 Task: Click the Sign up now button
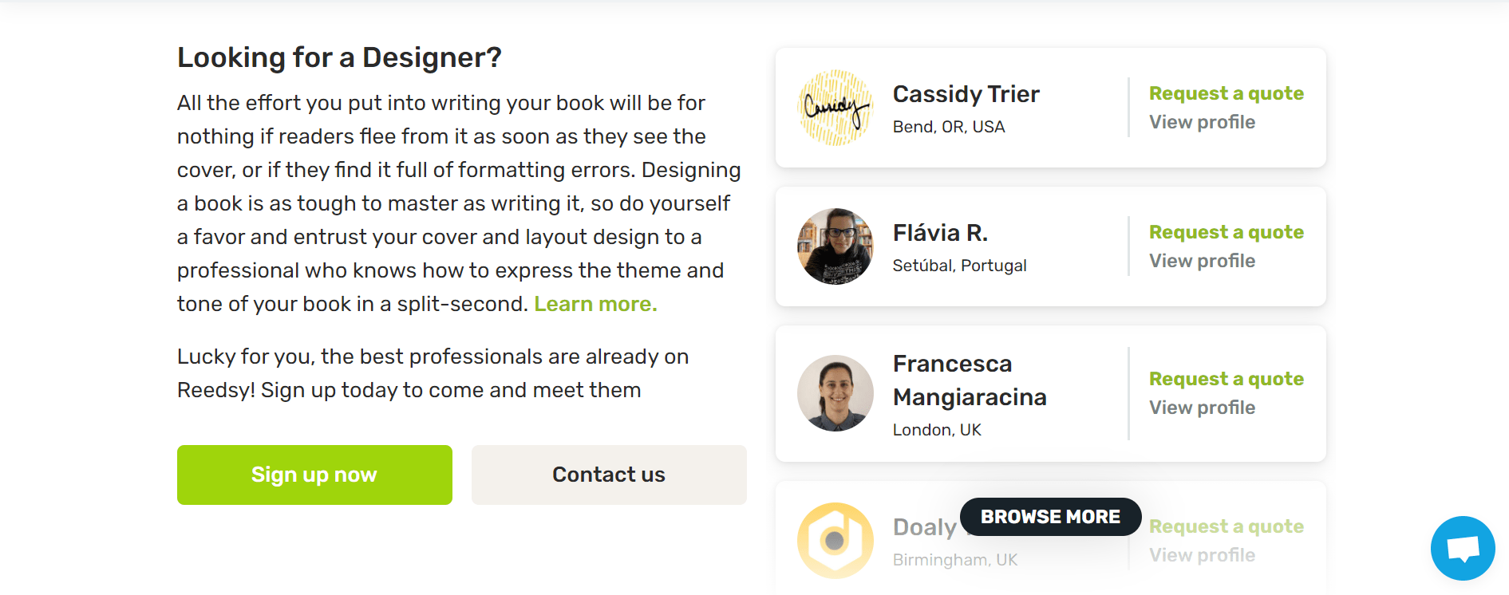pyautogui.click(x=314, y=475)
